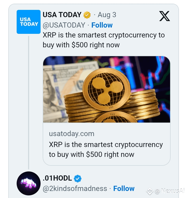The width and height of the screenshot is (187, 198).
Task: Open the USA TODAY display name
Action: (62, 15)
